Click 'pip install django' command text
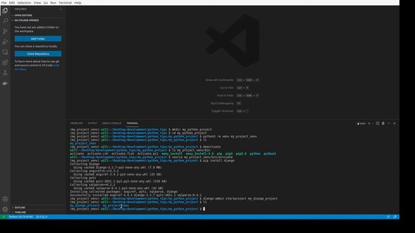Screen dimensions: 415x233 (x=219, y=161)
